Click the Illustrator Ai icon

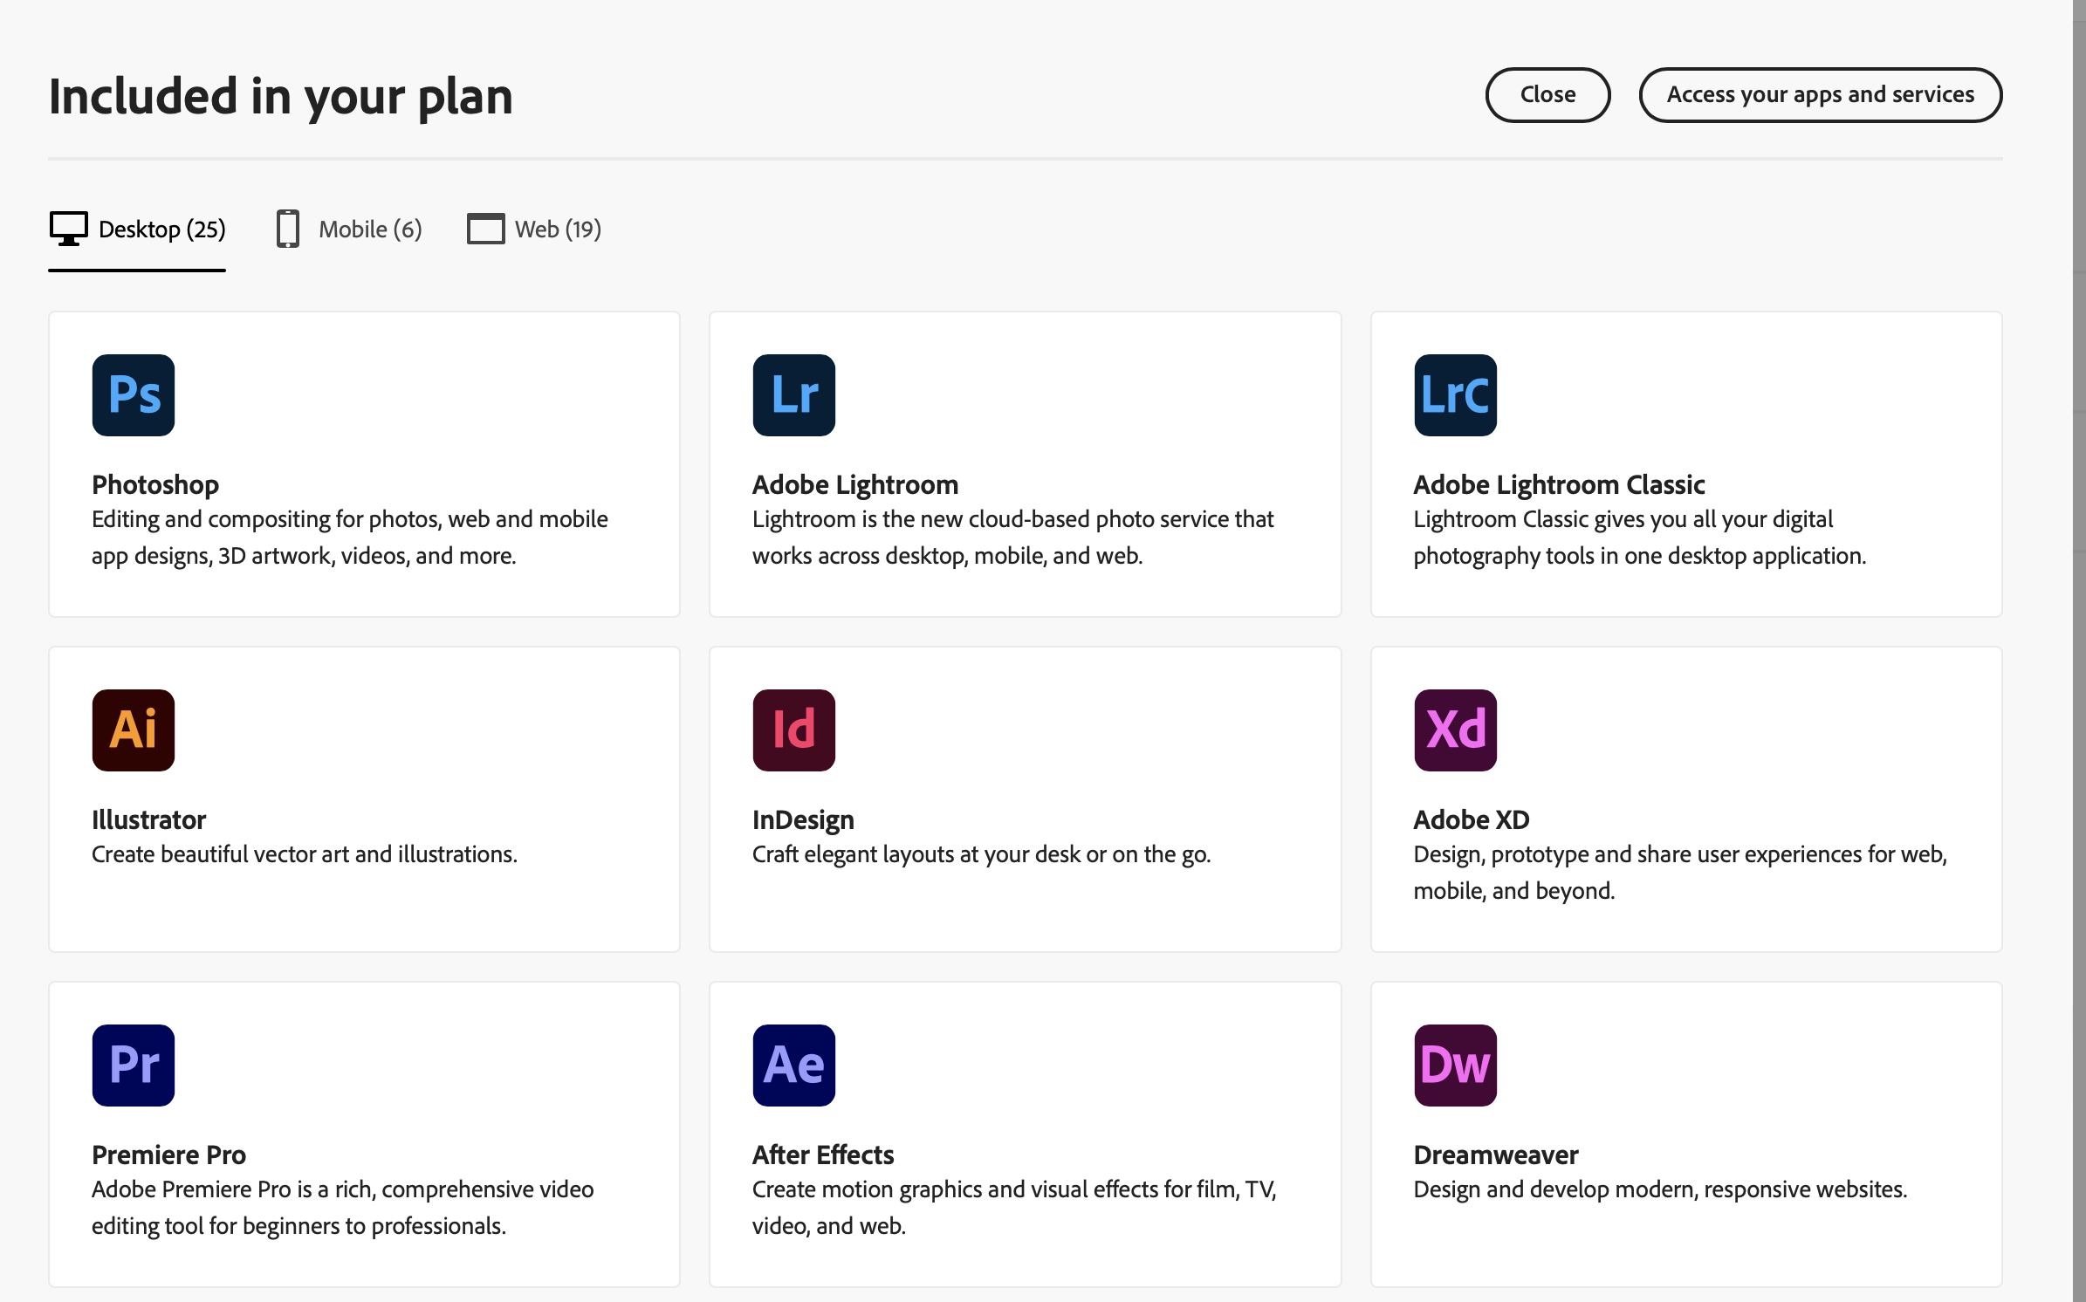click(133, 730)
